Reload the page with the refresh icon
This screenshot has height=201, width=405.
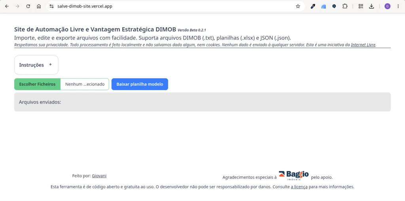28,6
